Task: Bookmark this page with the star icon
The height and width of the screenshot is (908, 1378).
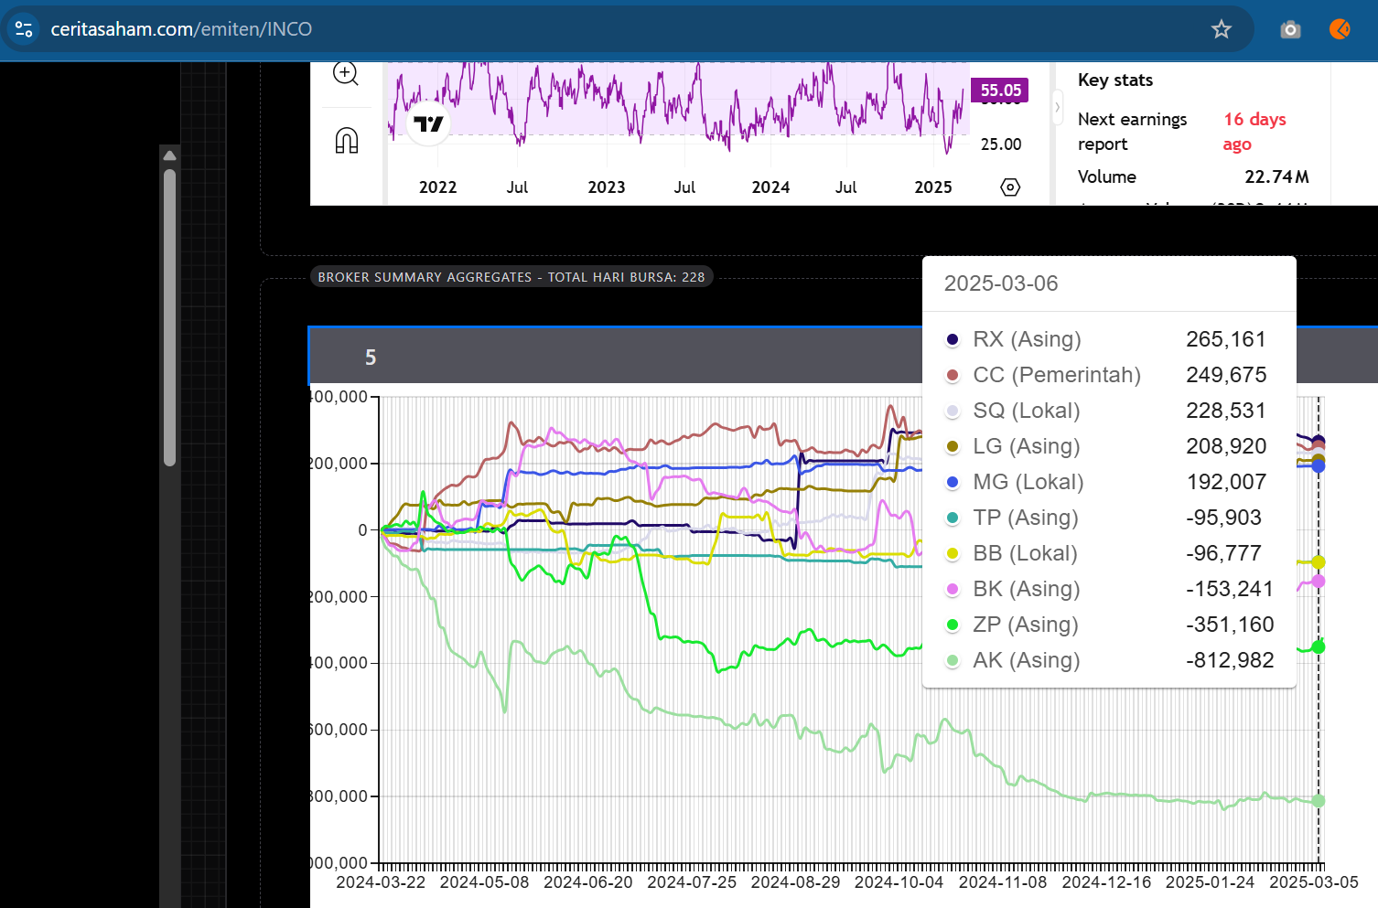Action: [1221, 29]
